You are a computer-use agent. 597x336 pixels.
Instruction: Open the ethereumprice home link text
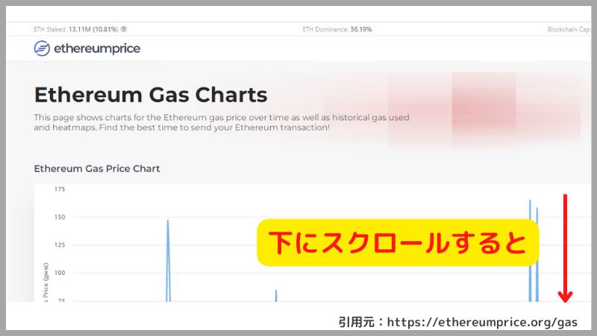97,49
